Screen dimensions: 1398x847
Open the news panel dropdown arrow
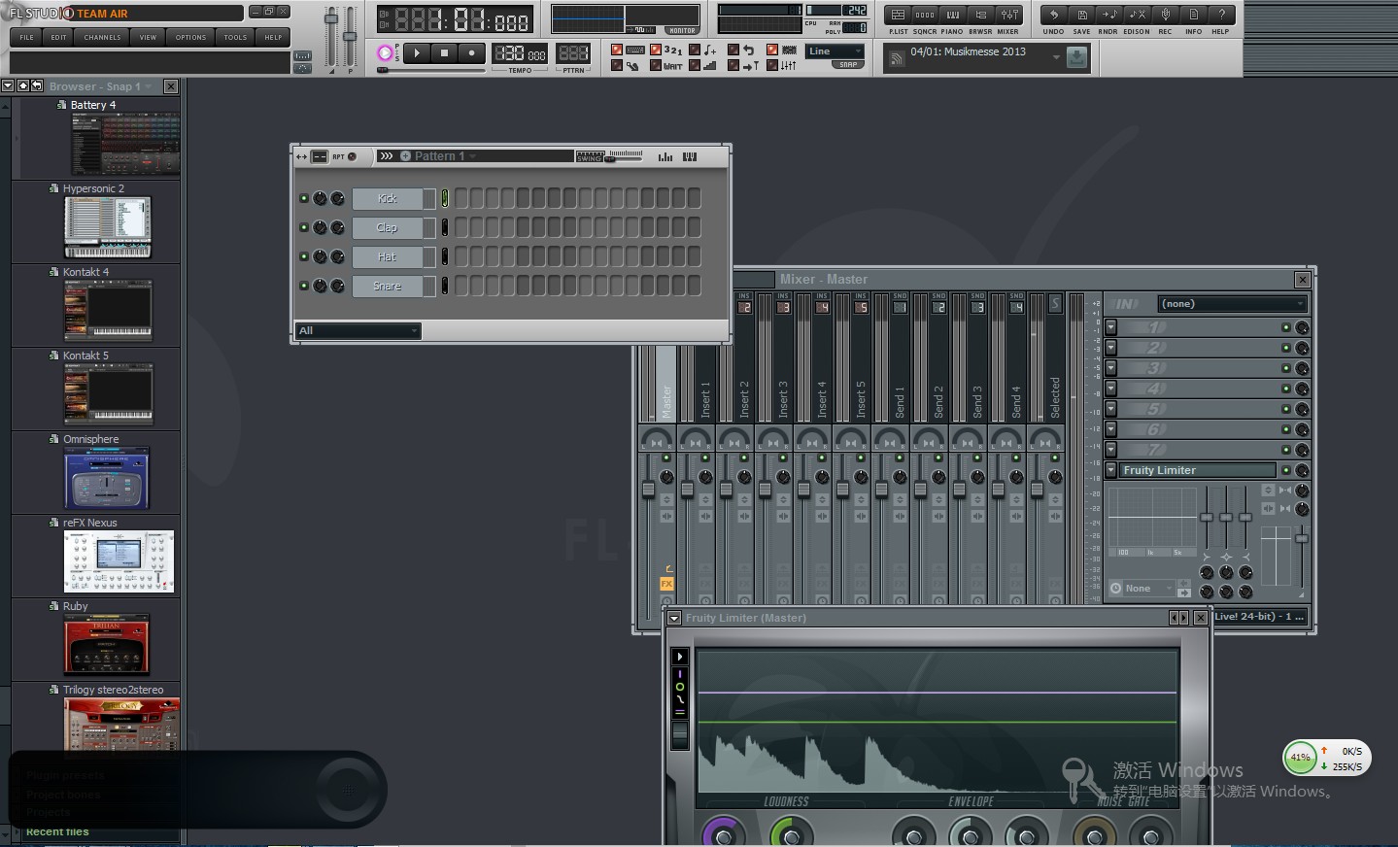1056,58
